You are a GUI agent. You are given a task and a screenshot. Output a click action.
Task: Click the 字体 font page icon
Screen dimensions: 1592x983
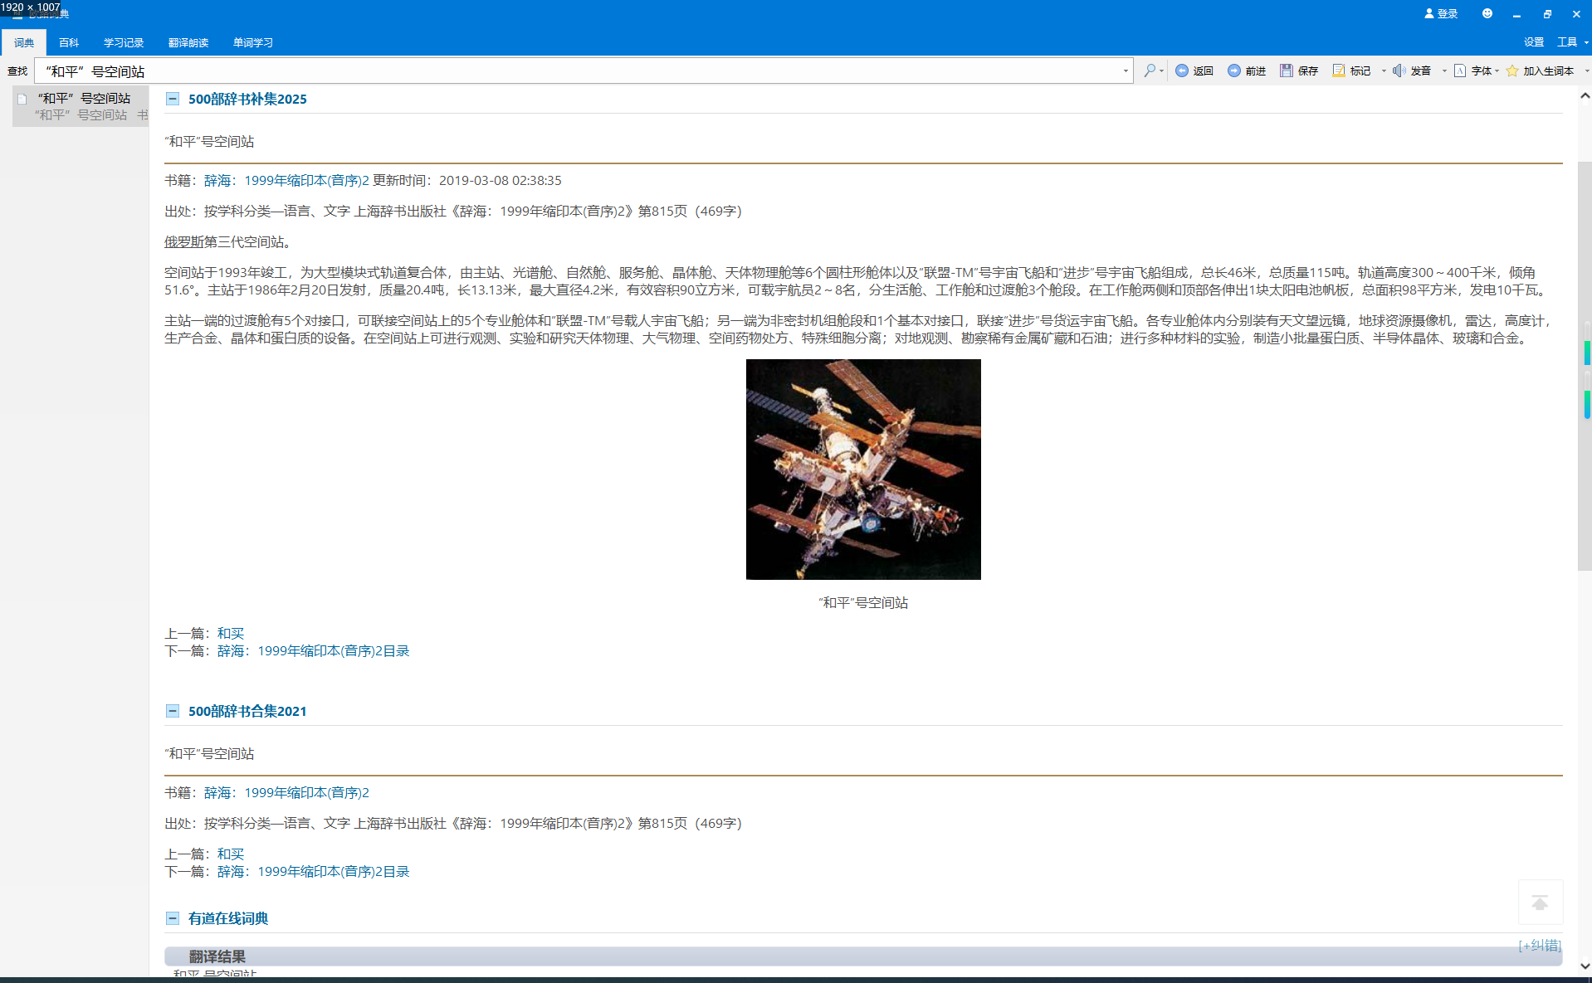pyautogui.click(x=1460, y=71)
